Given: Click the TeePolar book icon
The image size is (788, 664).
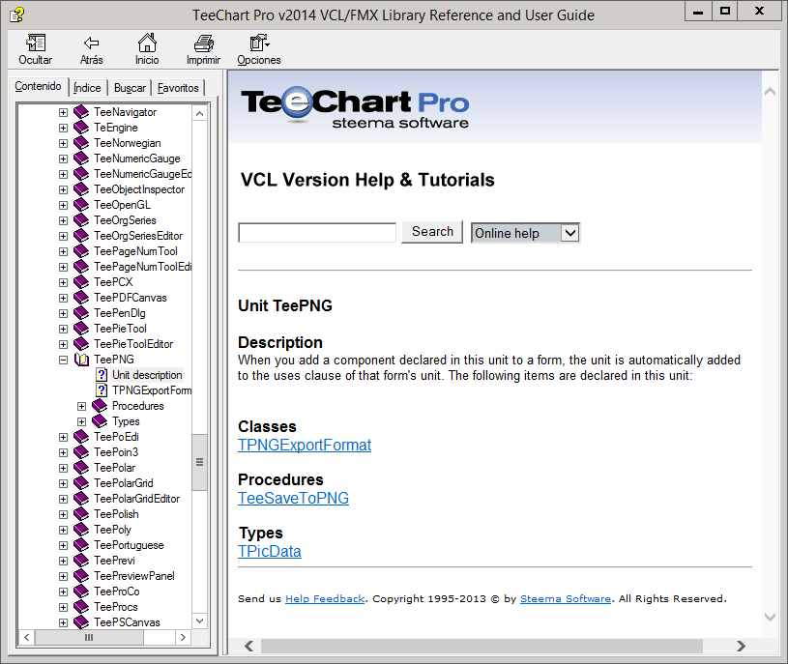Looking at the screenshot, I should (81, 468).
